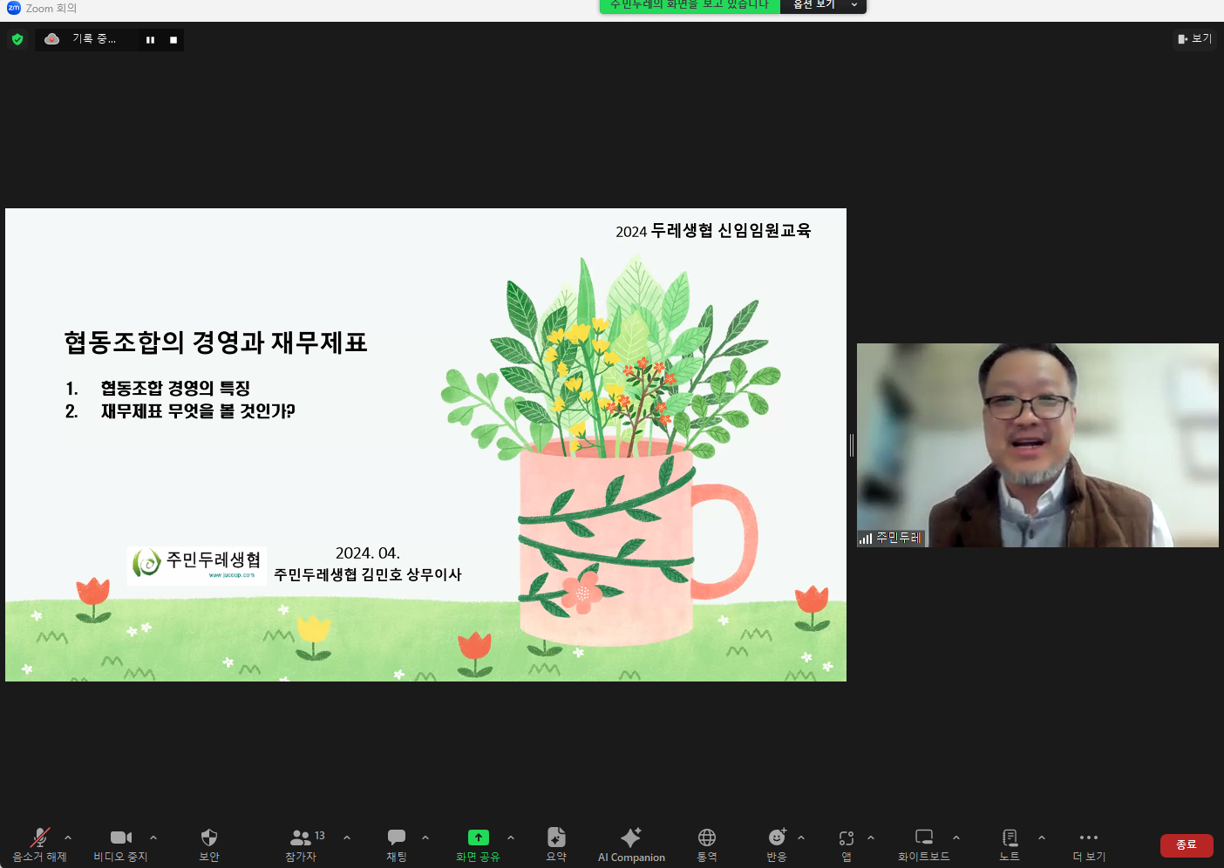Image resolution: width=1224 pixels, height=868 pixels.
Task: Open the 보기 view menu
Action: [1194, 39]
